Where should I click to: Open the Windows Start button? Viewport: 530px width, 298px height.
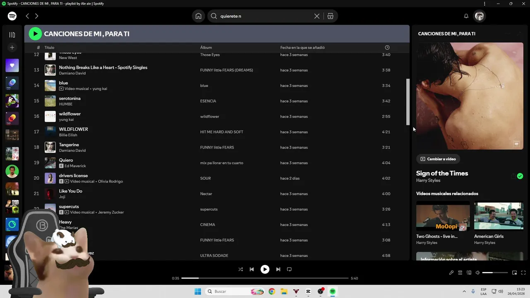[198, 291]
